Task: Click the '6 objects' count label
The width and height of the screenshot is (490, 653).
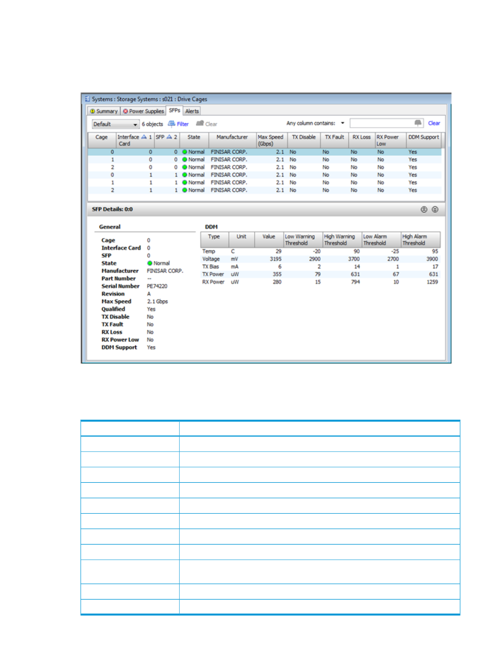Action: [153, 124]
